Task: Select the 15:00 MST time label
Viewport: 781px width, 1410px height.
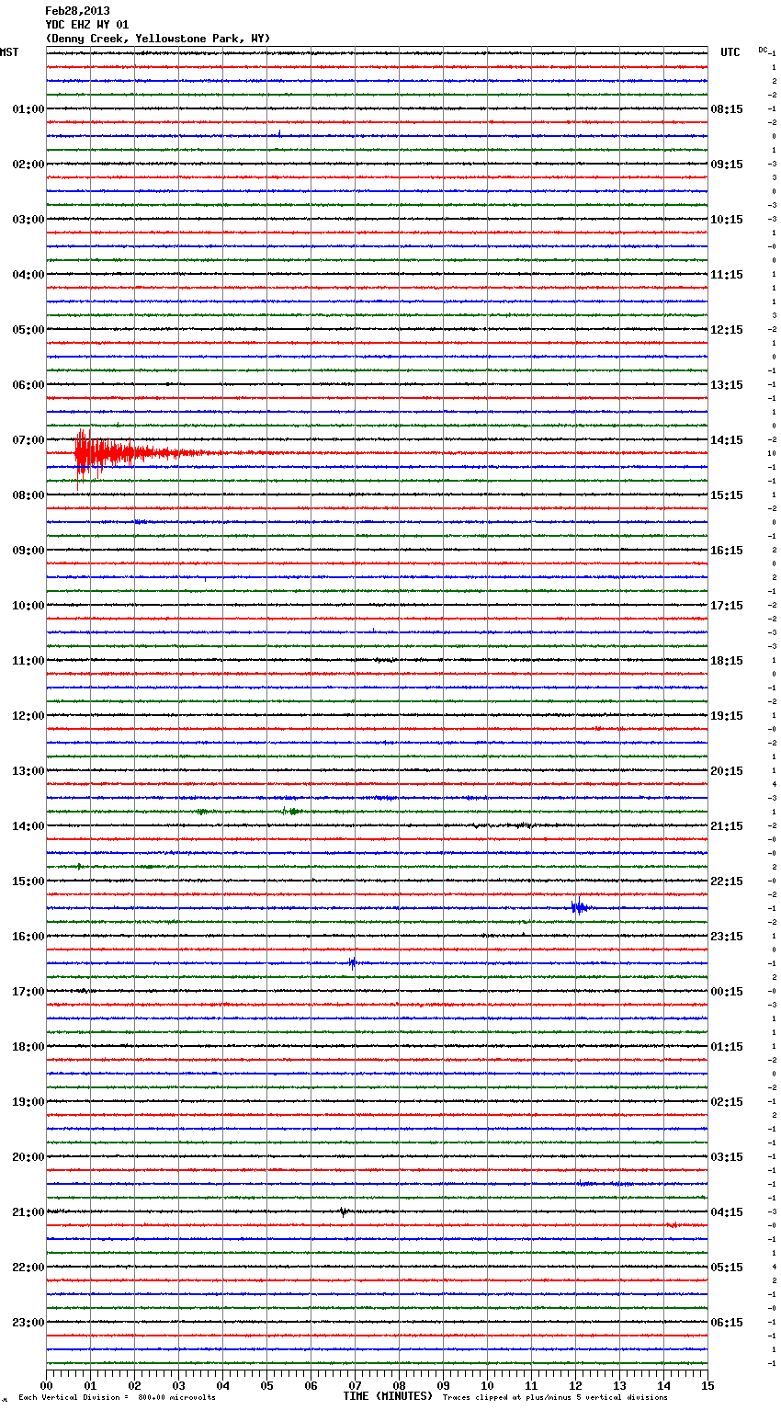Action: tap(28, 881)
